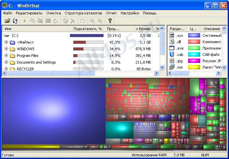
Task: Click the green .exe color swatch
Action: tap(194, 48)
